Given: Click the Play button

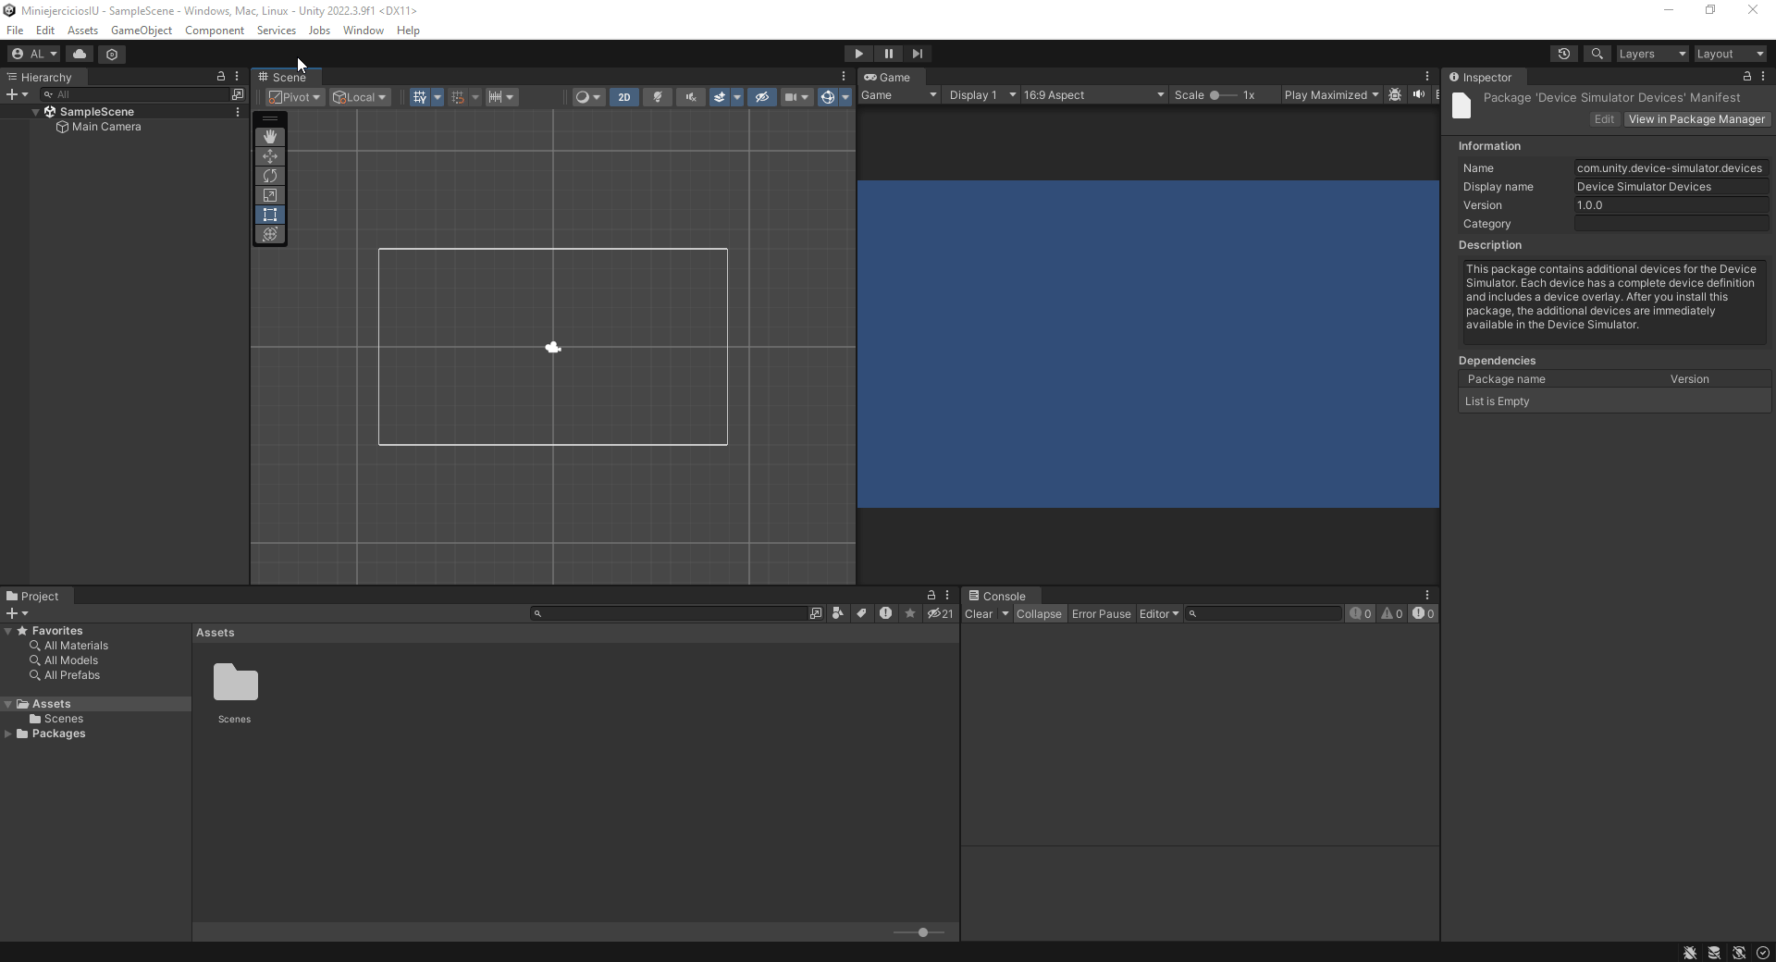Looking at the screenshot, I should point(858,54).
